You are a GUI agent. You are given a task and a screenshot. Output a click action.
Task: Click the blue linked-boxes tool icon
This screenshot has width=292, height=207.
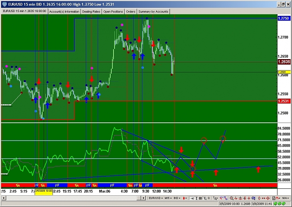(226, 198)
